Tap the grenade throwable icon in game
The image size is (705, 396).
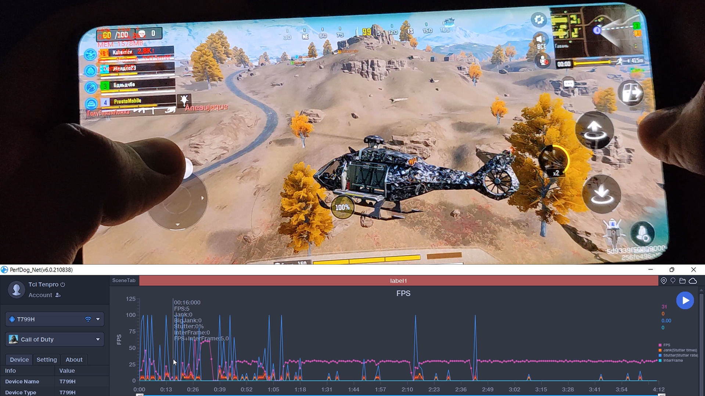coord(643,233)
